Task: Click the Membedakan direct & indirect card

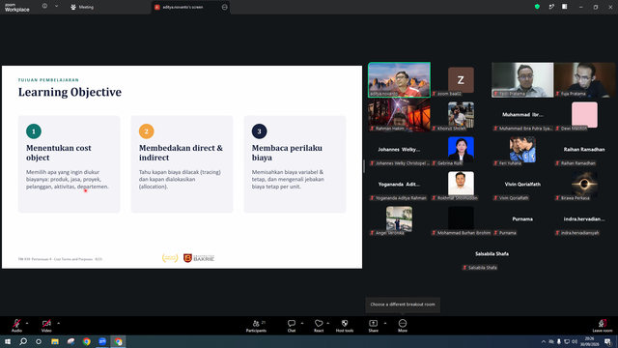Action: pyautogui.click(x=182, y=164)
